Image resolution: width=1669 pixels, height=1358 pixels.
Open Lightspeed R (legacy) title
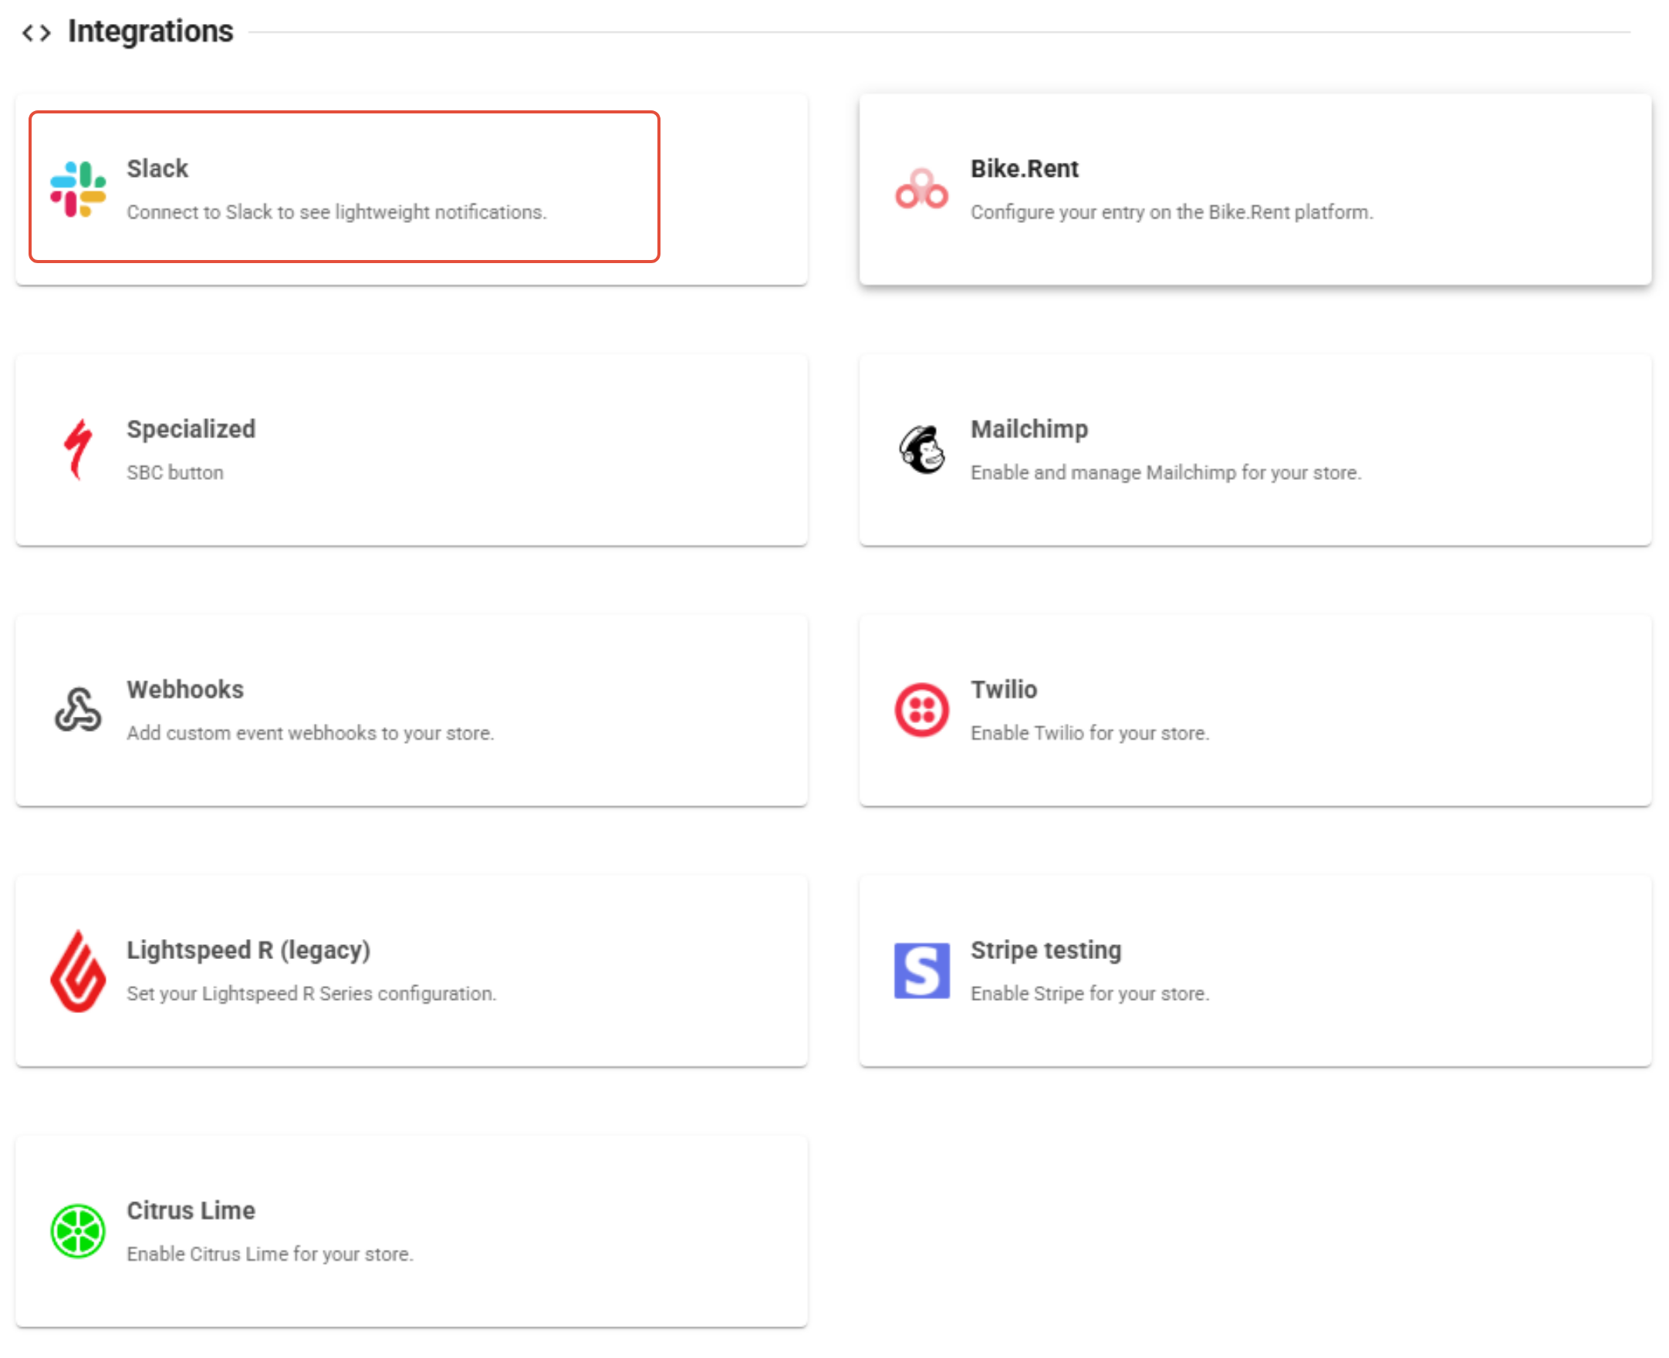tap(248, 950)
